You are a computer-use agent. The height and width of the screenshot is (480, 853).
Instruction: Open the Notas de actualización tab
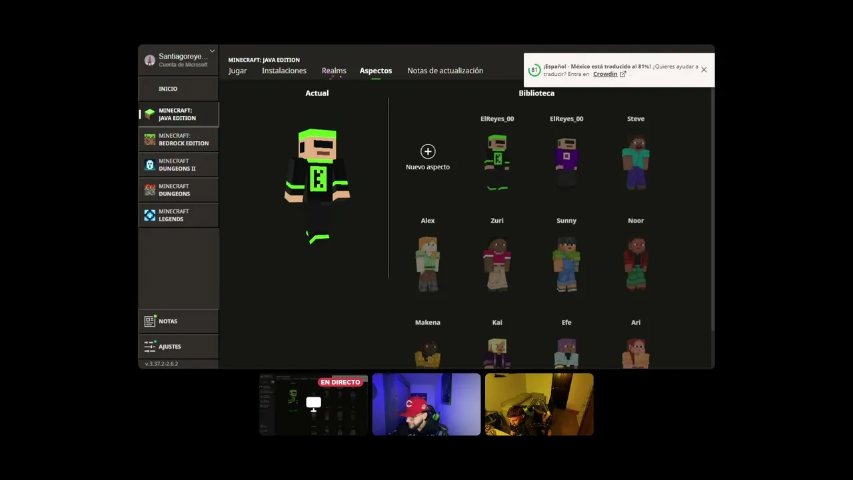[445, 71]
